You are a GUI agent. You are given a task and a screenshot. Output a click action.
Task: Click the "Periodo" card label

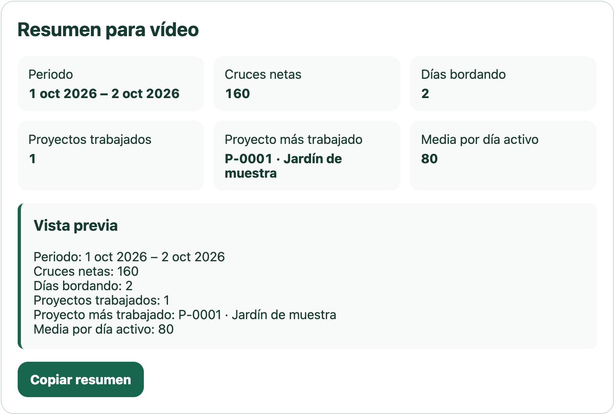coord(51,74)
